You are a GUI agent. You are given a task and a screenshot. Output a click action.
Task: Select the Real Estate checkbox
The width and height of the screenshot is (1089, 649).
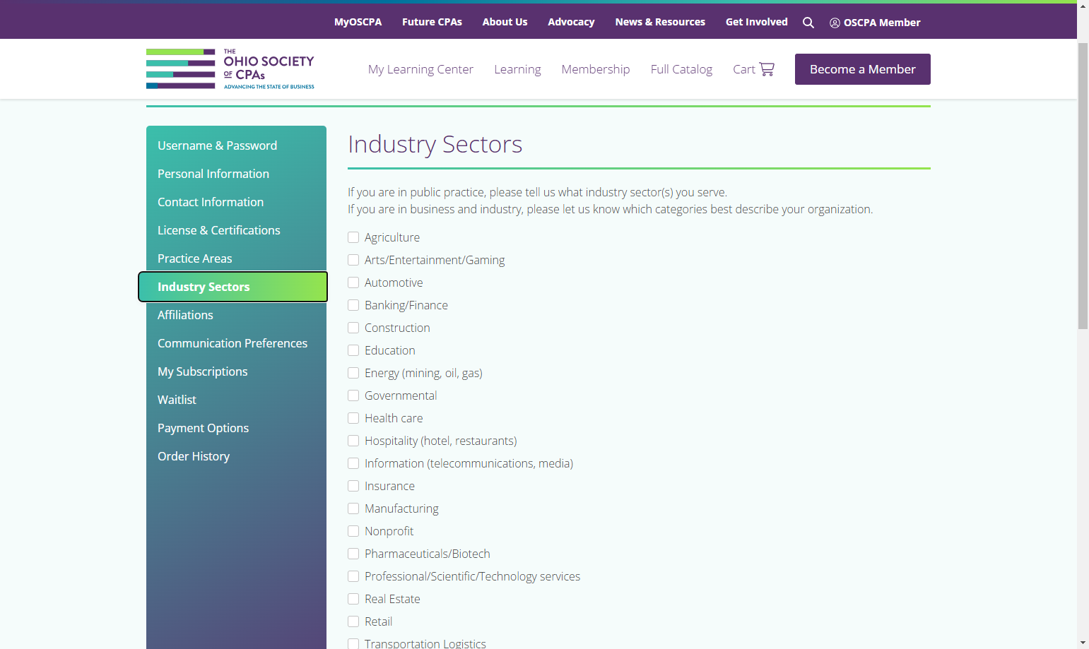pyautogui.click(x=353, y=599)
